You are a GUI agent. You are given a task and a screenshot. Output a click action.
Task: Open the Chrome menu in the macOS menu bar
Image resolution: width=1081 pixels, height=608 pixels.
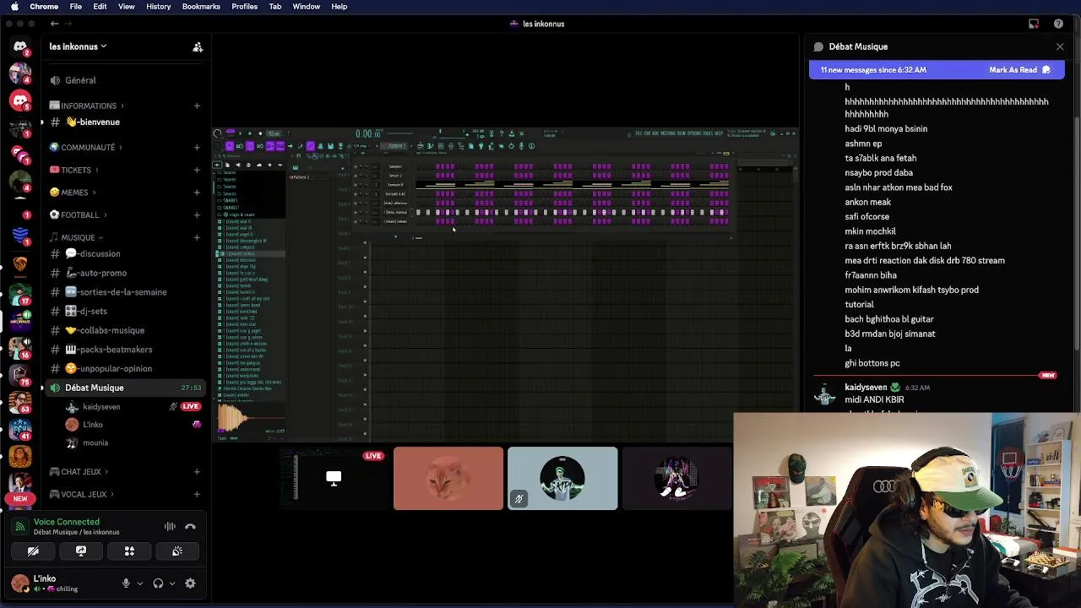(44, 6)
